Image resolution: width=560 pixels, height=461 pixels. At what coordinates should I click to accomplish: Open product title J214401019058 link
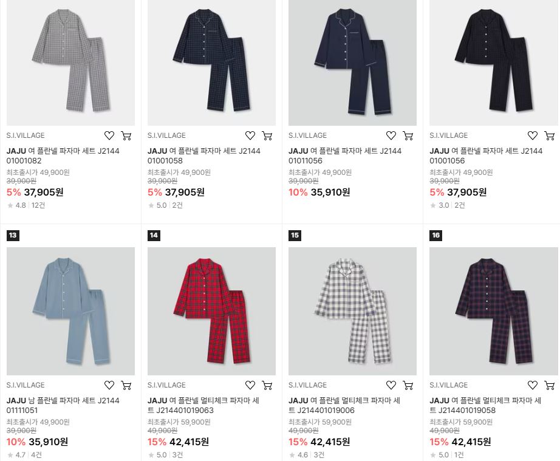(485, 405)
